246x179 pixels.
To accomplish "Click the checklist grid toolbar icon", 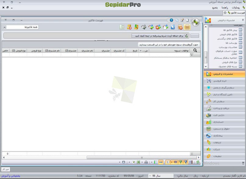I will coord(122,27).
